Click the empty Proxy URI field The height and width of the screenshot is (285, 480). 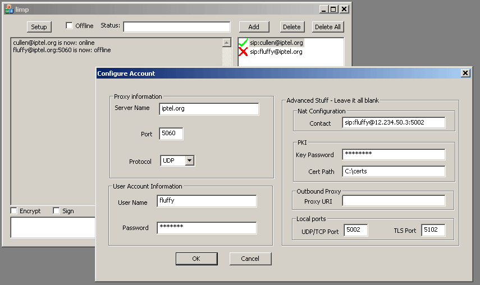tap(394, 201)
